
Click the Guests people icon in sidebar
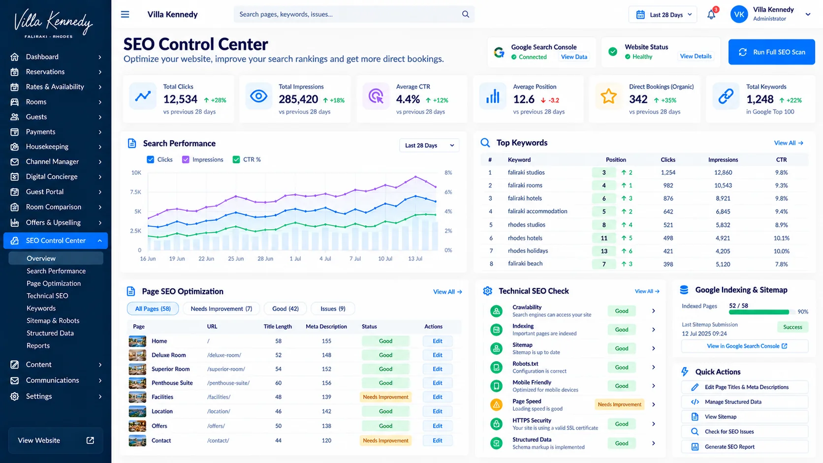(15, 117)
